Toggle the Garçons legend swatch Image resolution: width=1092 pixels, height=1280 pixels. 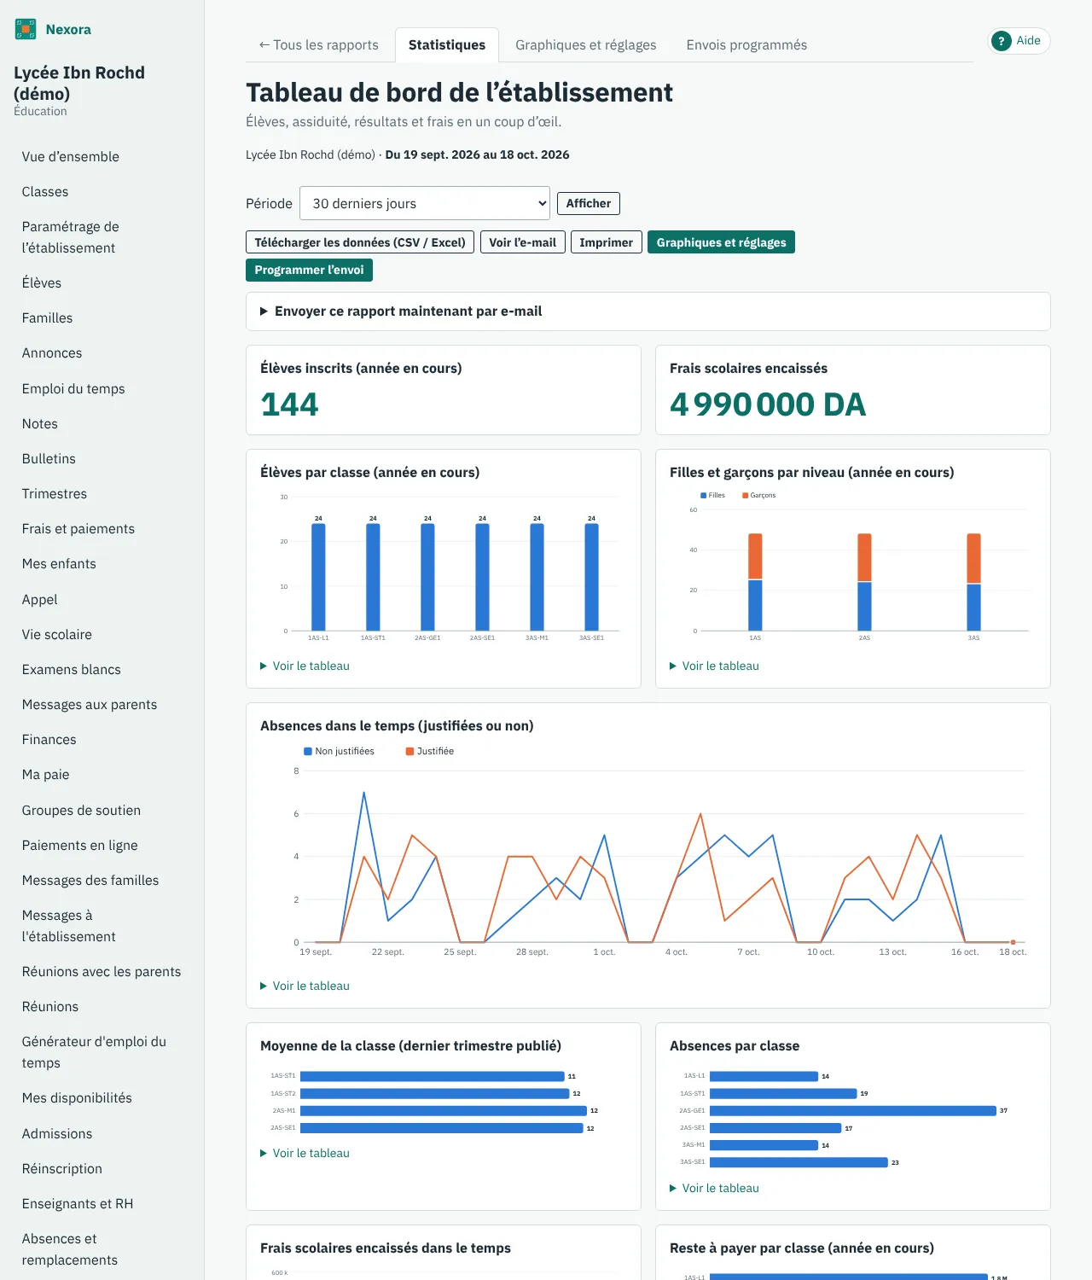tap(745, 495)
